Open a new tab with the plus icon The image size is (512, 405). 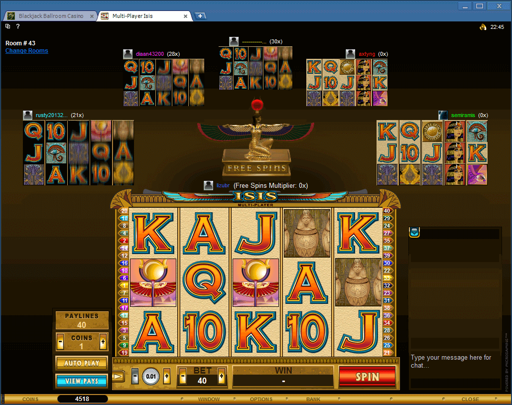pos(200,15)
